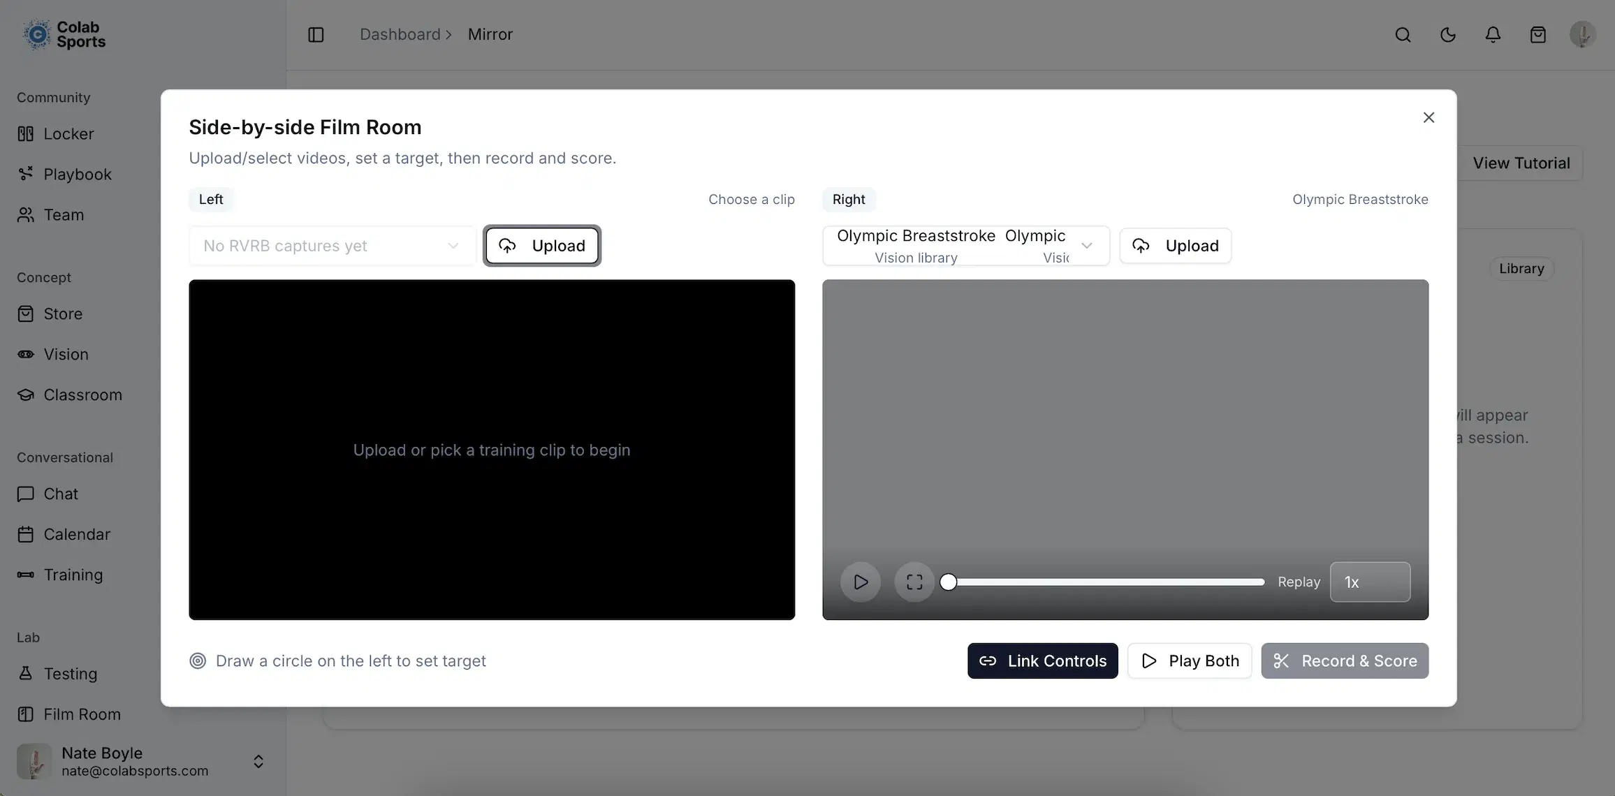Open the Calendar from the sidebar
The height and width of the screenshot is (796, 1615).
pyautogui.click(x=77, y=534)
